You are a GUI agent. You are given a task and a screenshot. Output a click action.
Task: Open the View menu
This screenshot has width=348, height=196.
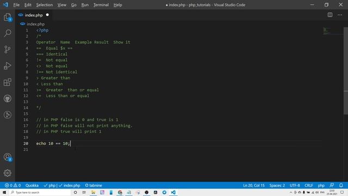[x=61, y=5]
